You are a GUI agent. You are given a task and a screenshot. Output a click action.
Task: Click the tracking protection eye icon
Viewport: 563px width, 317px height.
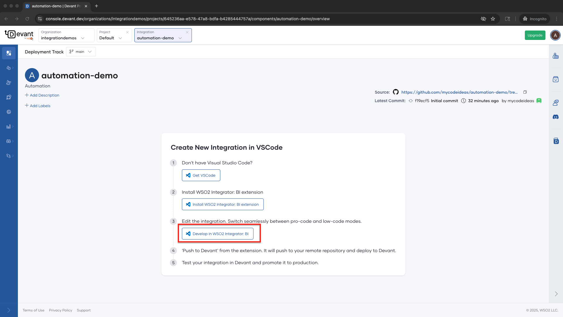click(483, 19)
